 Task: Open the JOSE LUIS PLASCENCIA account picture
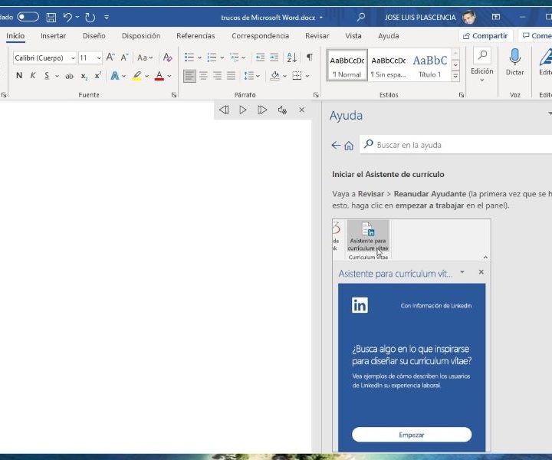[469, 17]
